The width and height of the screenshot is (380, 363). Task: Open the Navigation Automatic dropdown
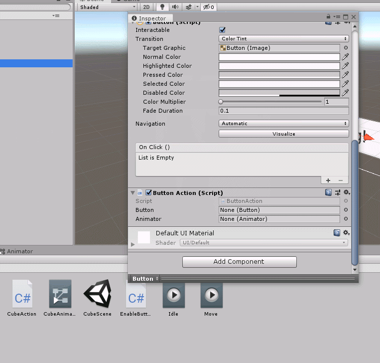point(283,124)
